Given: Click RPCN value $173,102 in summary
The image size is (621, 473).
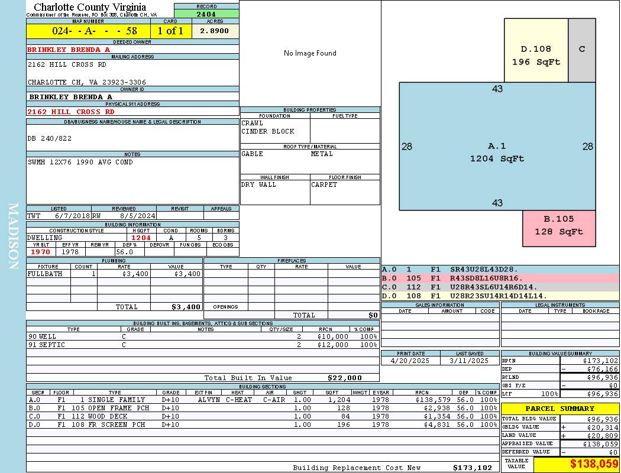Looking at the screenshot, I should [x=600, y=361].
